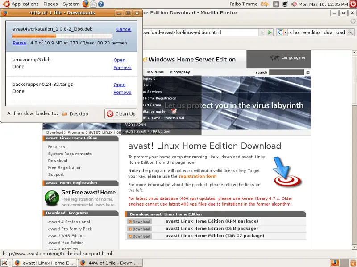The image size is (357, 267).
Task: Click the show desktop taskbar icon
Action: click(x=4, y=263)
